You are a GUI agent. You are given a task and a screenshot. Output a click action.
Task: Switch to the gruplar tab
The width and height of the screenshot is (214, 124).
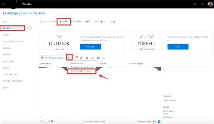[64, 21]
